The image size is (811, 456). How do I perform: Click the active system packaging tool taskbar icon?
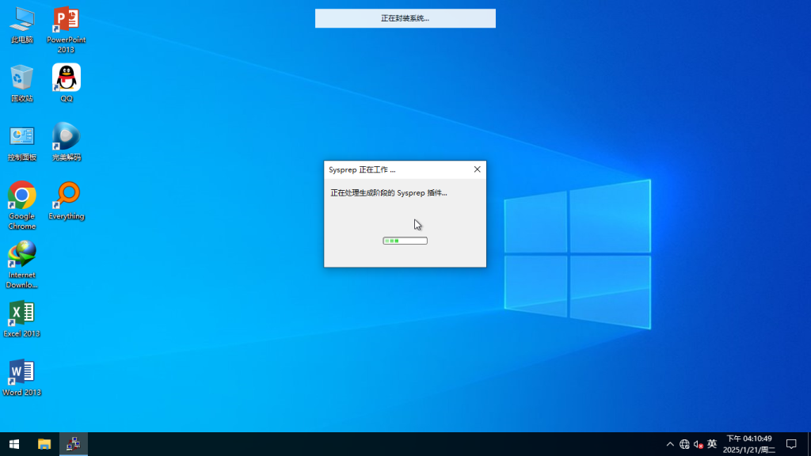pyautogui.click(x=73, y=444)
